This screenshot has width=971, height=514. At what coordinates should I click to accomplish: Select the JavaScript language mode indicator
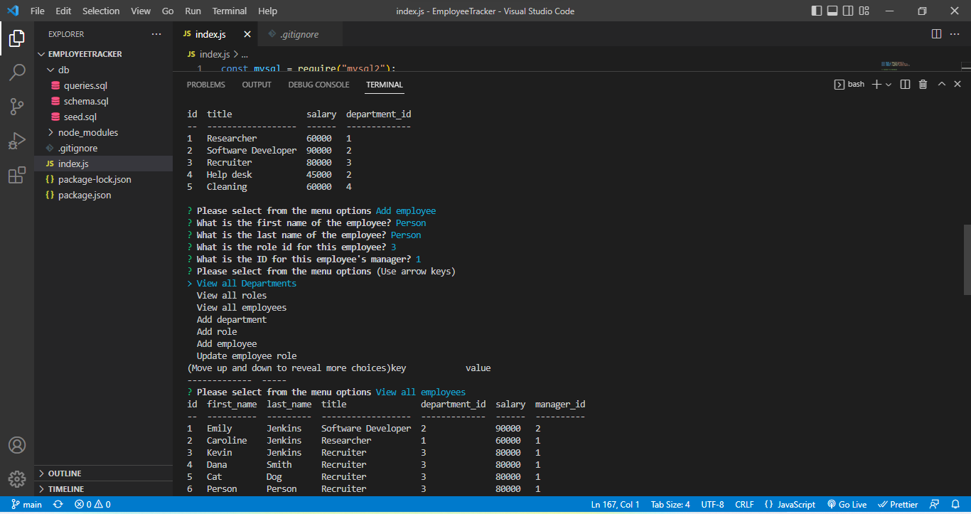[789, 504]
